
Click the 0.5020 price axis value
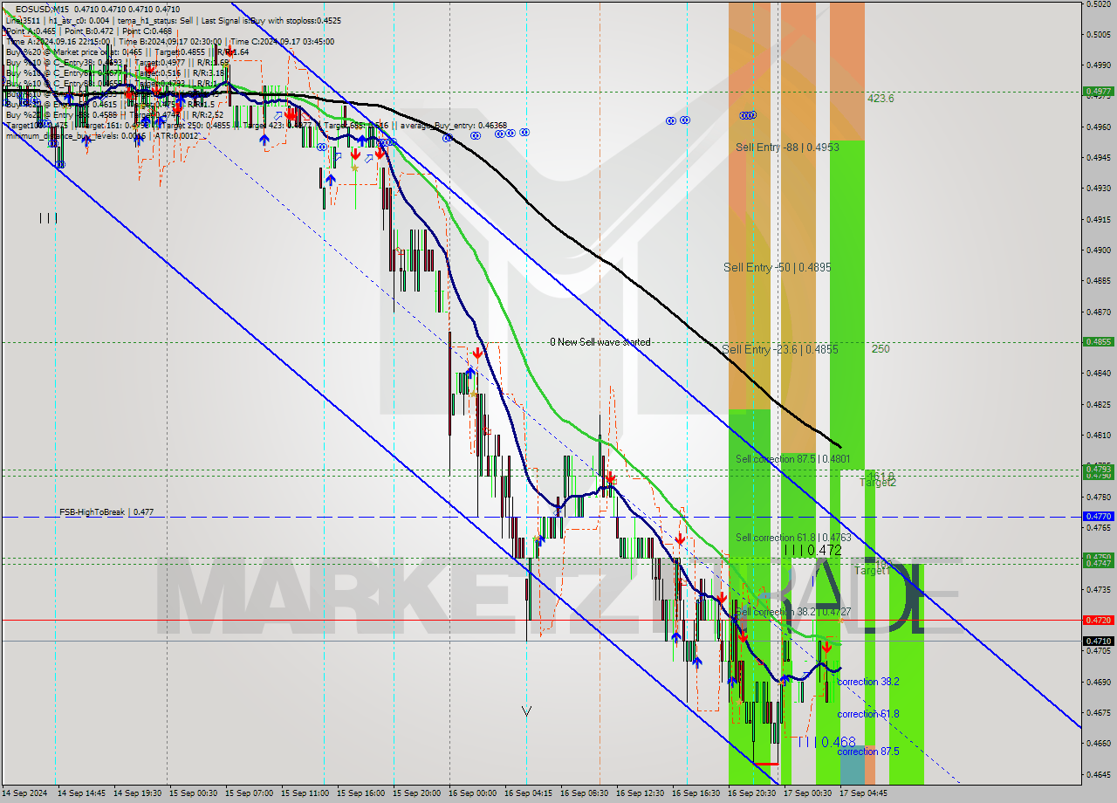[x=1098, y=3]
